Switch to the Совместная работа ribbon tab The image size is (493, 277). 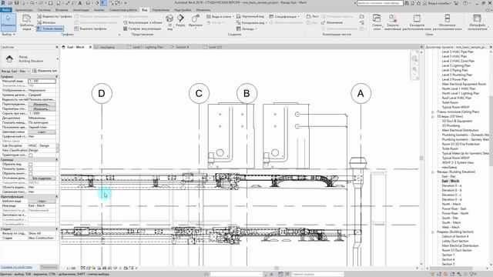point(123,10)
